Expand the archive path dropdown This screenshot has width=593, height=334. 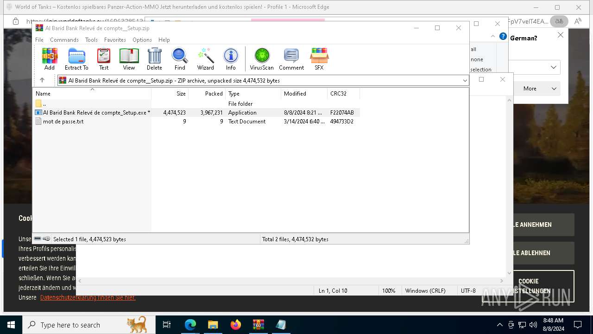click(x=465, y=81)
